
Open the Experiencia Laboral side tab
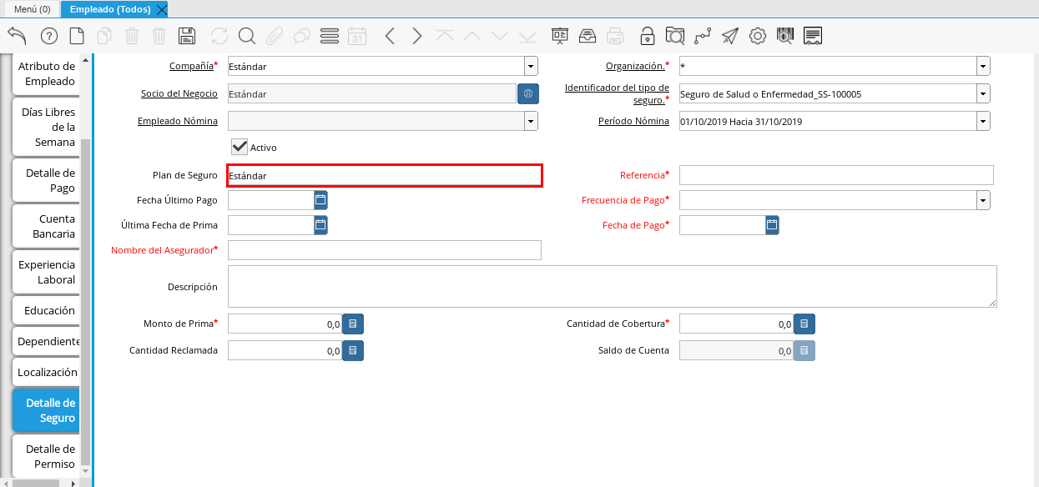pos(46,272)
